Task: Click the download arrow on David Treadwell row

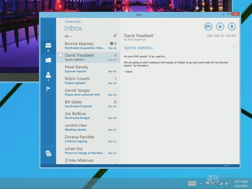Action: (115, 55)
